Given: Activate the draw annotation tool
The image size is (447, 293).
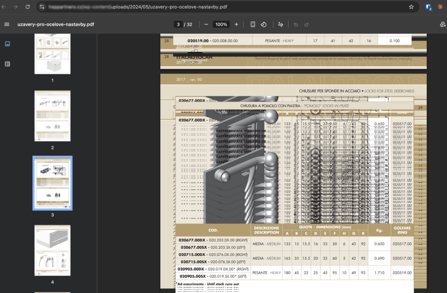Looking at the screenshot, I should [281, 24].
